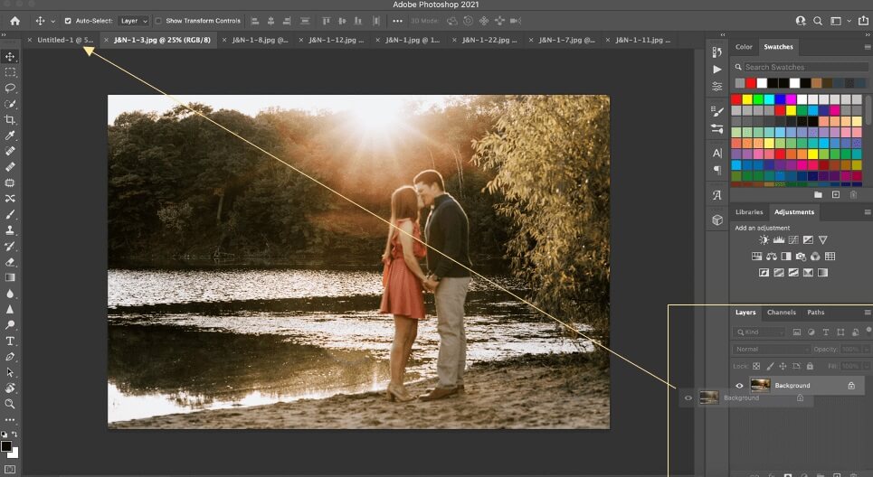Switch to the Channels tab
The width and height of the screenshot is (873, 477).
pyautogui.click(x=781, y=313)
